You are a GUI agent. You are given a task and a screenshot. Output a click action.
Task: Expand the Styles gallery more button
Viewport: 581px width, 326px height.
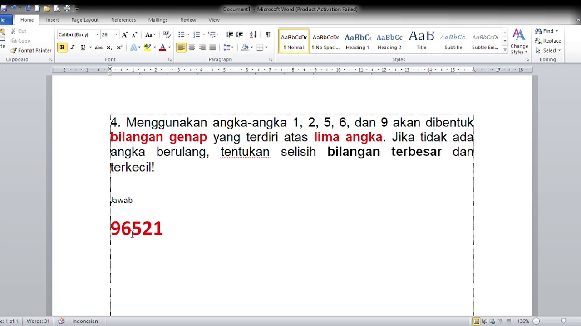(x=505, y=49)
